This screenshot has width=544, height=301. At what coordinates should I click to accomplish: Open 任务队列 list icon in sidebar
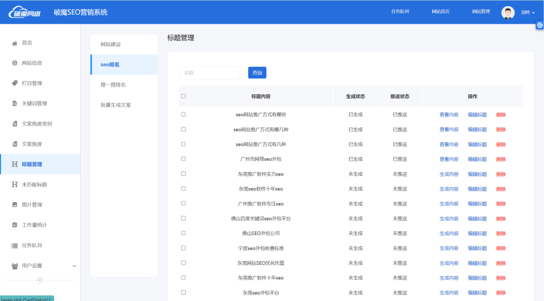[14, 245]
